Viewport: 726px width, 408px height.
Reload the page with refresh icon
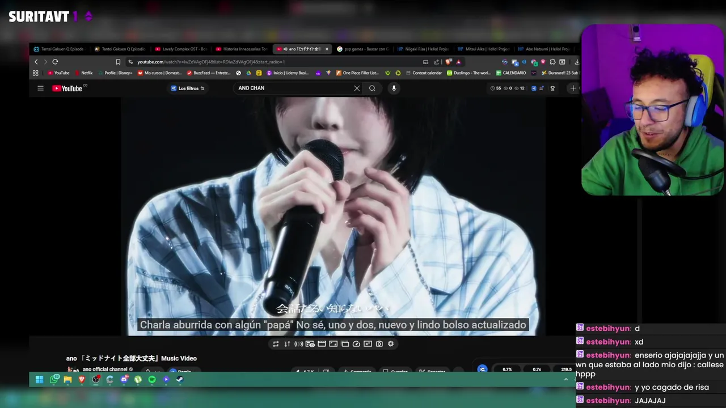pos(55,62)
